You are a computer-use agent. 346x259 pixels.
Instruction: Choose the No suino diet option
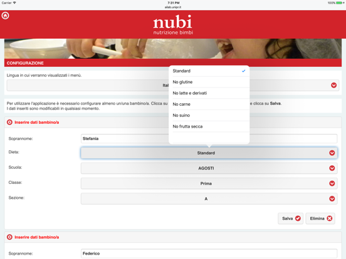(x=209, y=115)
